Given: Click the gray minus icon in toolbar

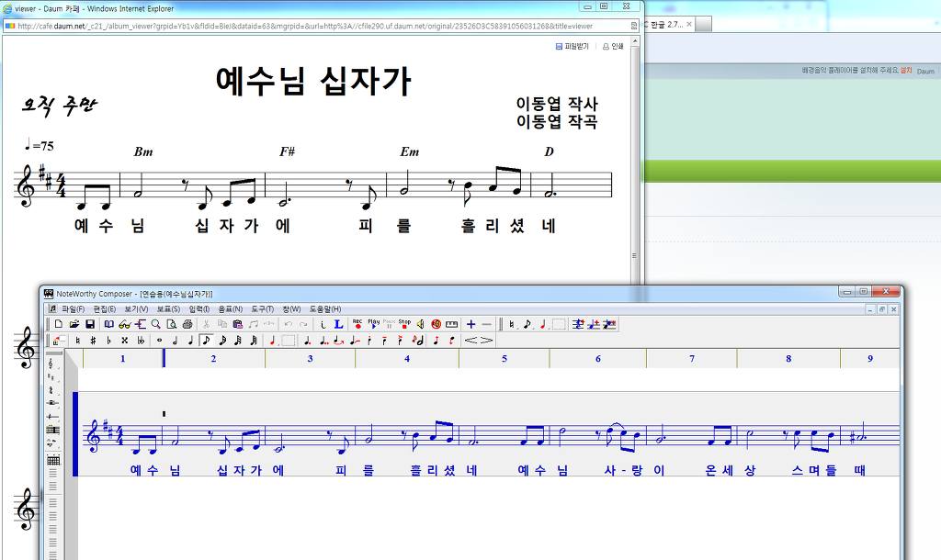Looking at the screenshot, I should click(x=487, y=324).
